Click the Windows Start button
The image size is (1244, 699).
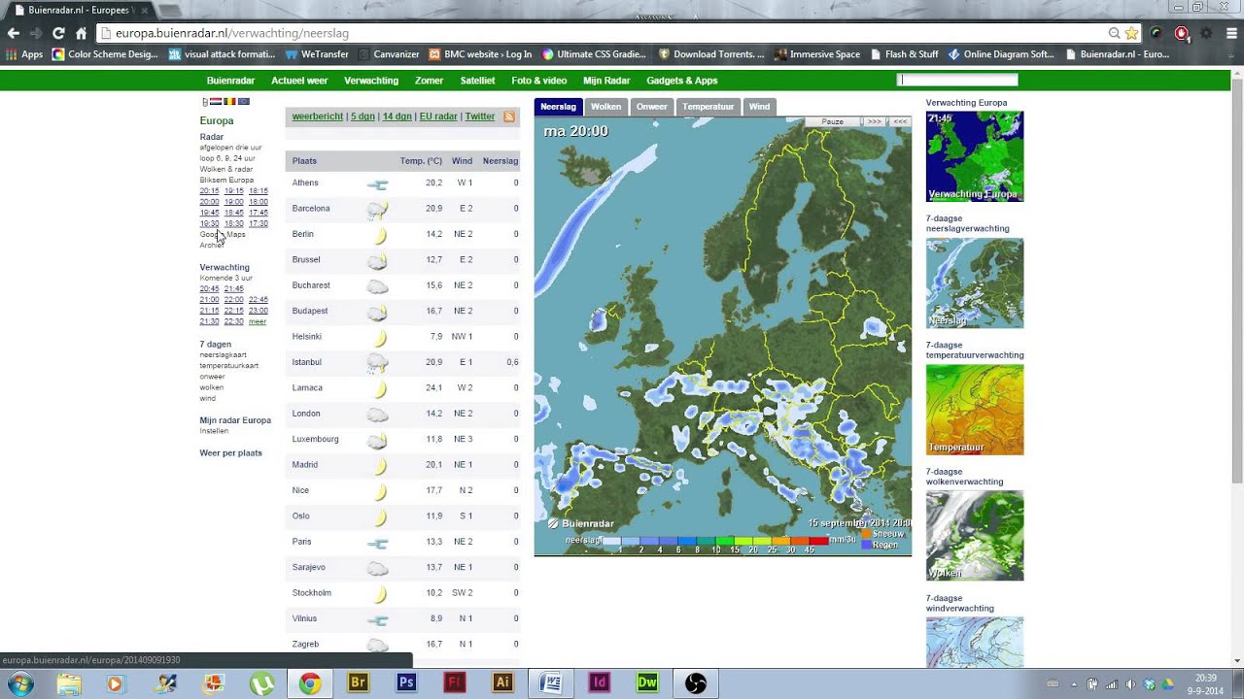[20, 683]
